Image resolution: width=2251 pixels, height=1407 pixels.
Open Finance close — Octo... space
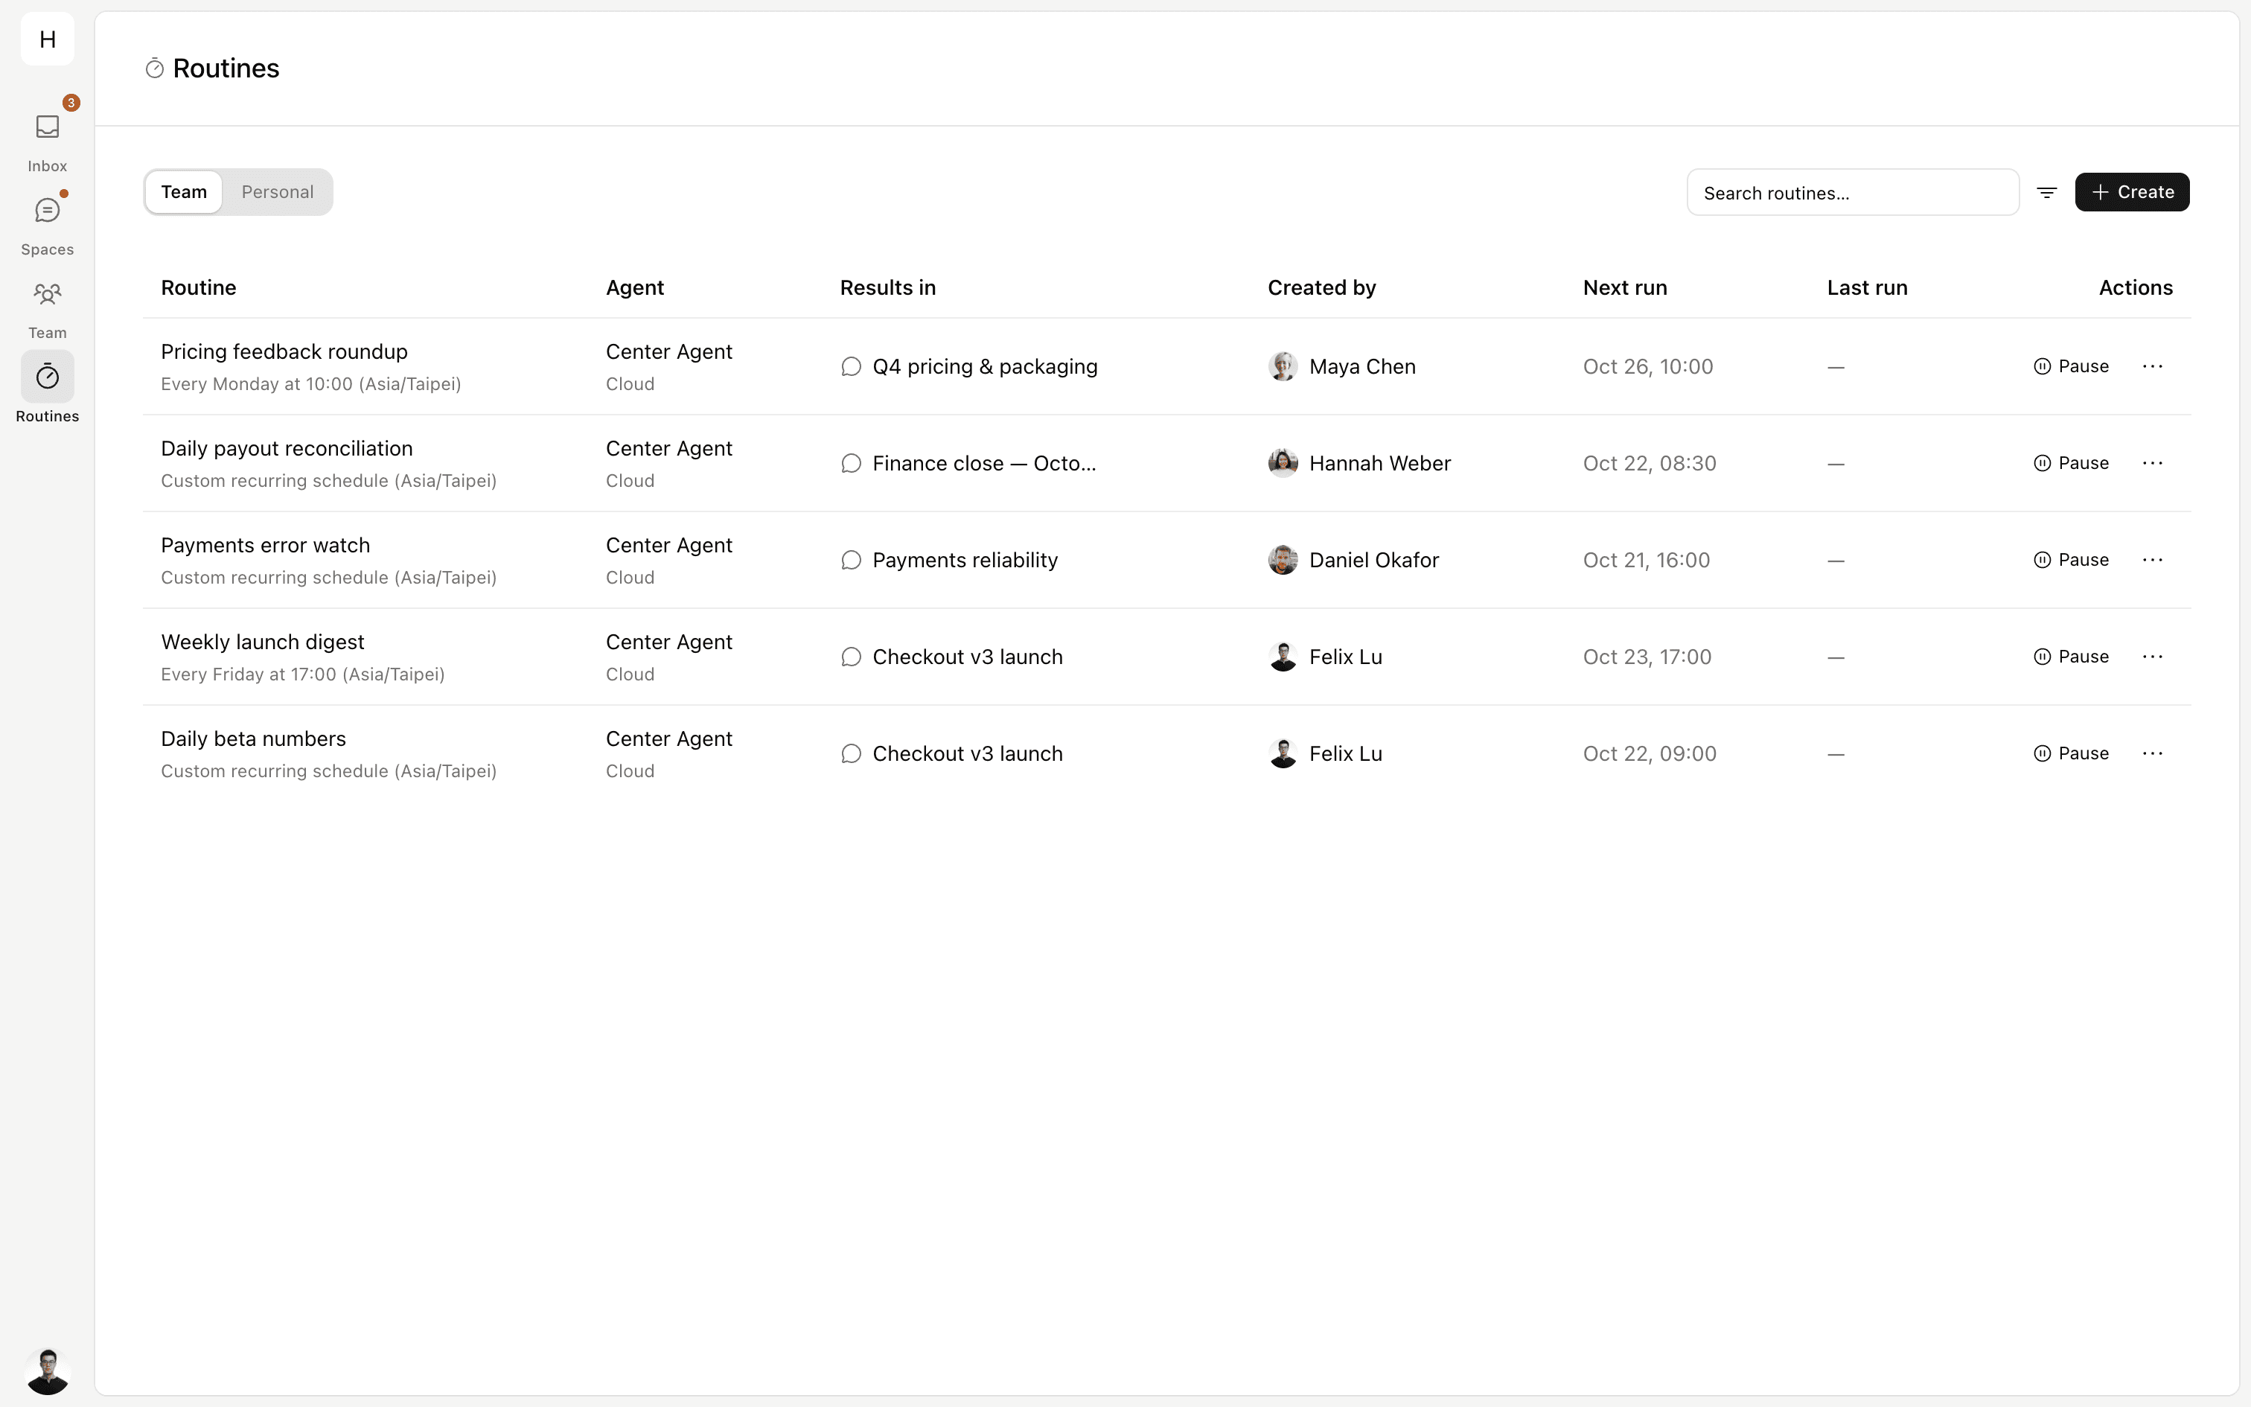point(968,463)
